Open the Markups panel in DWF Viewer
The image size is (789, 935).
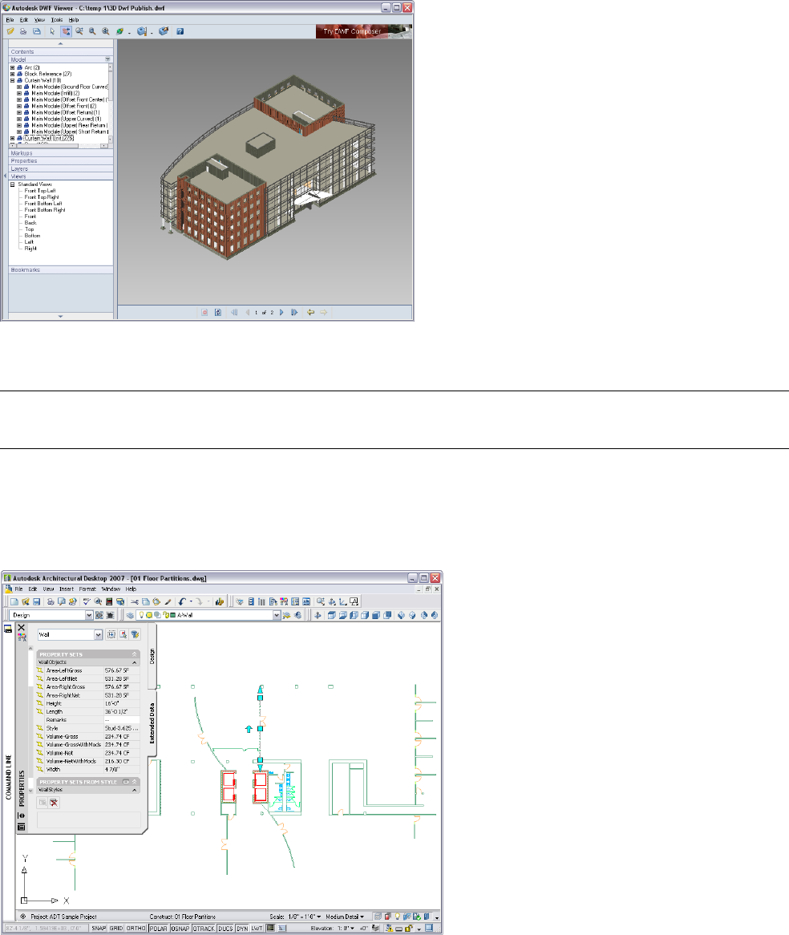pos(61,153)
